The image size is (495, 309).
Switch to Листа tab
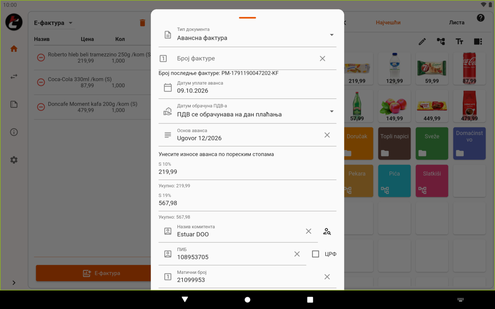click(457, 22)
